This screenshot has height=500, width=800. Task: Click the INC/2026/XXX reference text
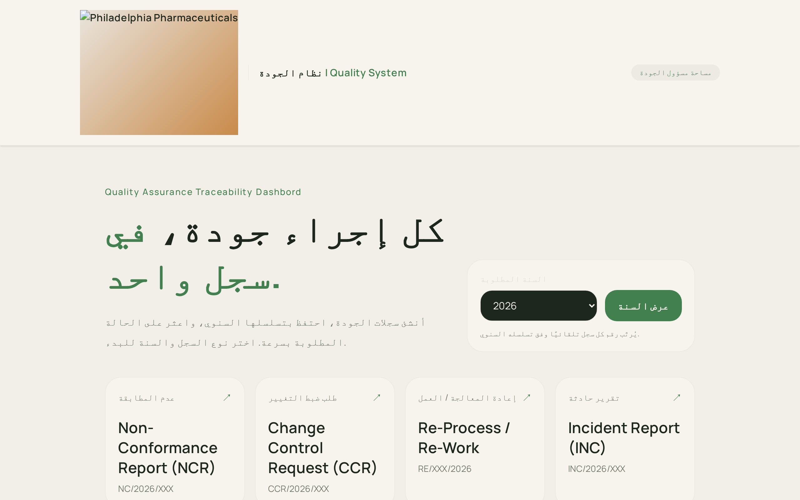click(x=596, y=468)
